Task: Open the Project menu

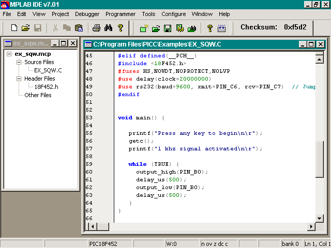Action: coord(61,14)
